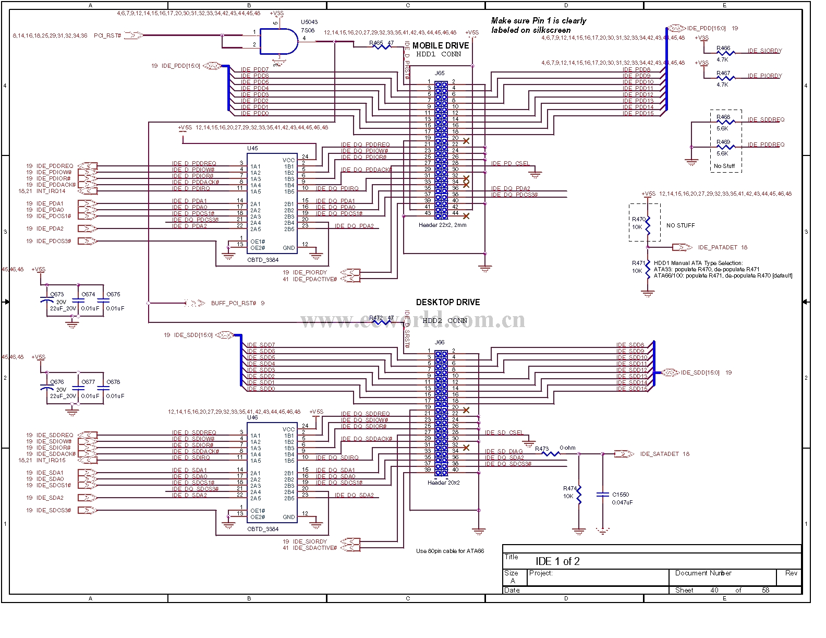Click the IDE_SDACTIVE# signal label
This screenshot has height=638, width=826.
[x=315, y=548]
